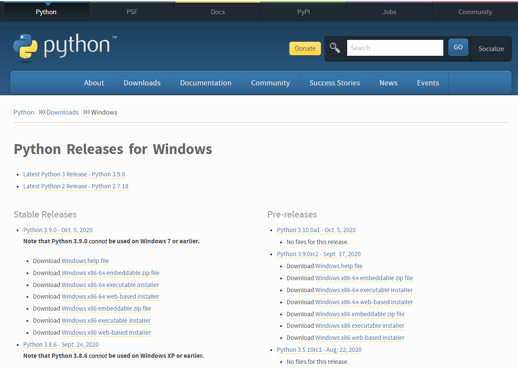
Task: Open the Python tab in top bar
Action: pos(46,12)
